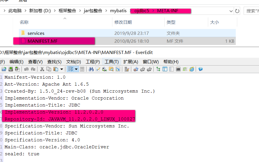Click the Copy icon in toolbar
The image size is (259, 162).
coord(49,69)
